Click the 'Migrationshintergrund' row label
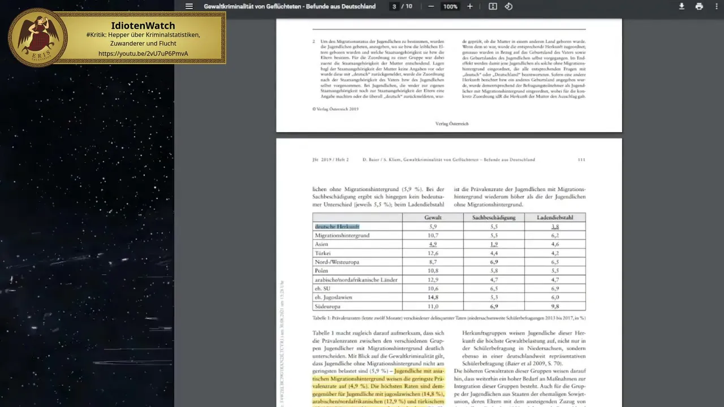724x407 pixels. click(342, 235)
